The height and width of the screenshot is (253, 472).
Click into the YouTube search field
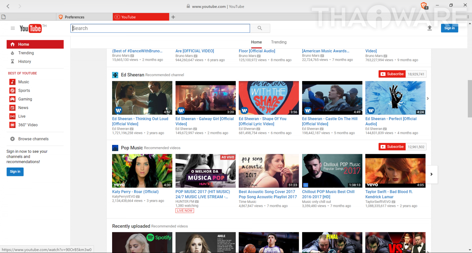coord(160,28)
